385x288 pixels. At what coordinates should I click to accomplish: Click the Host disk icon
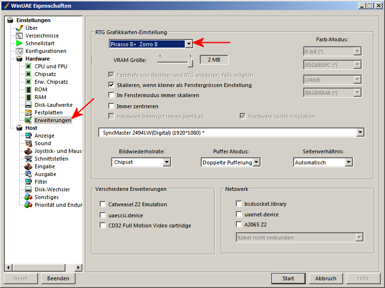pos(19,128)
